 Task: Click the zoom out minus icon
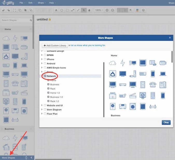(x=113, y=10)
